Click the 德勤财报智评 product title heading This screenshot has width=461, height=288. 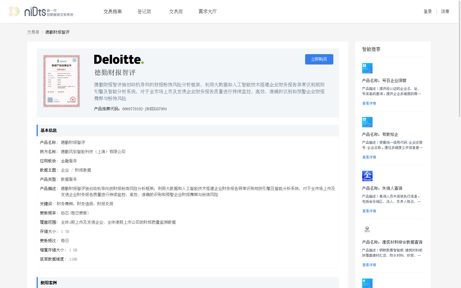115,73
